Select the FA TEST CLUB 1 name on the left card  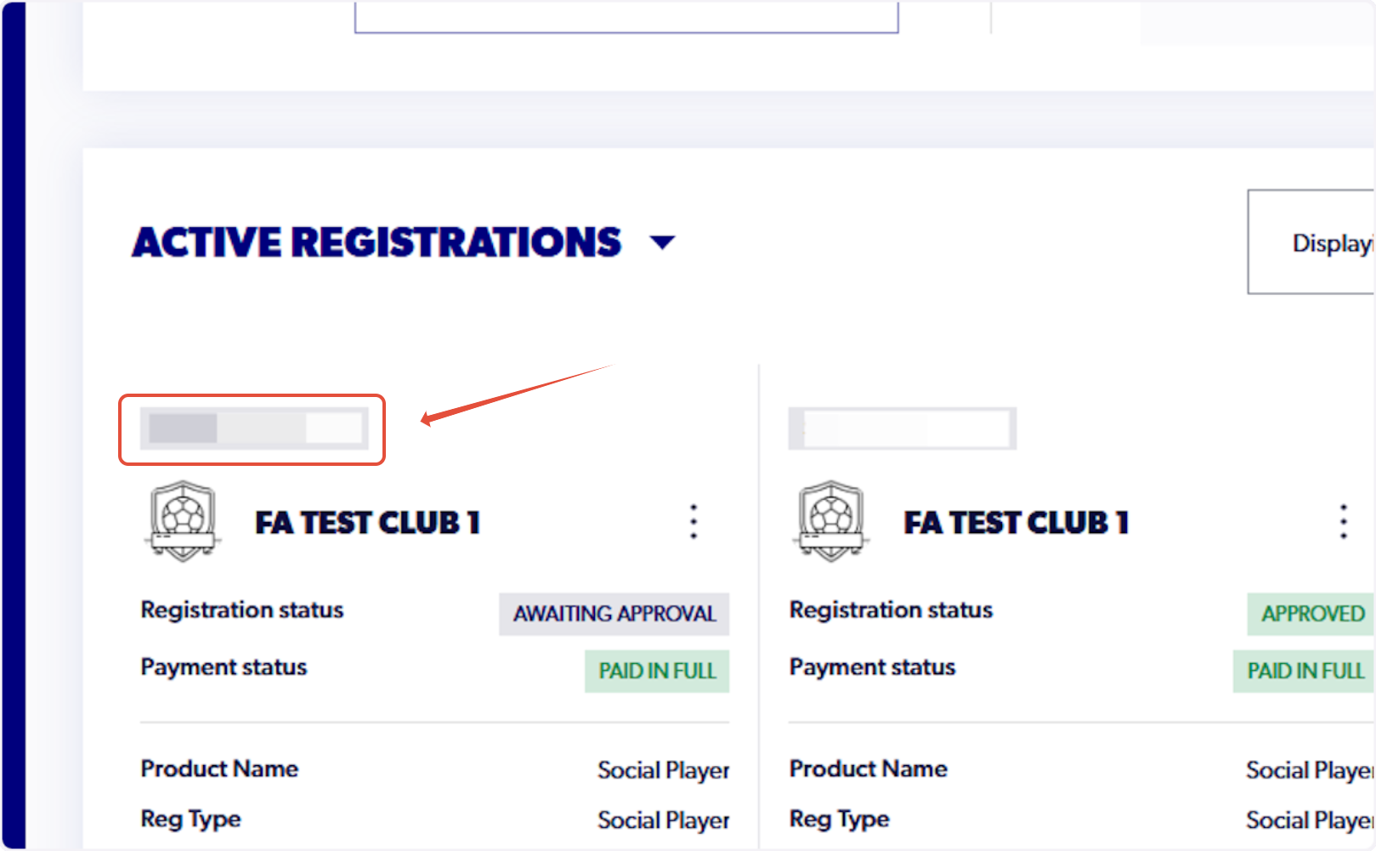click(x=367, y=523)
